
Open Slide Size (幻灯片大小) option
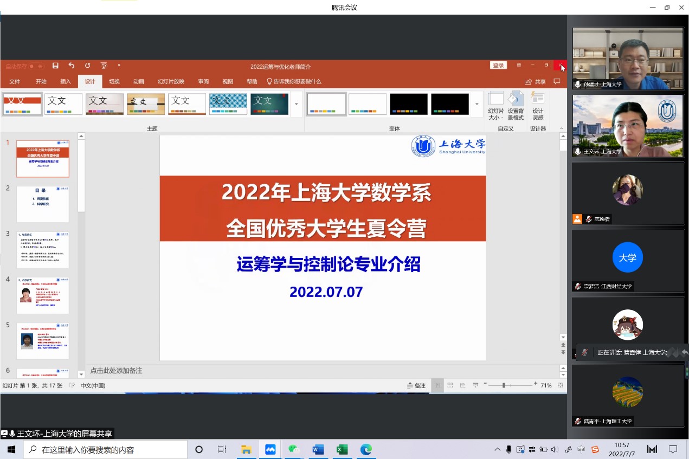pyautogui.click(x=495, y=106)
